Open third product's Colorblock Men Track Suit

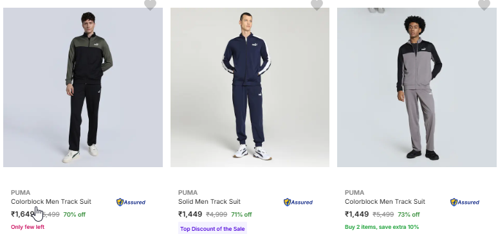[x=385, y=202]
